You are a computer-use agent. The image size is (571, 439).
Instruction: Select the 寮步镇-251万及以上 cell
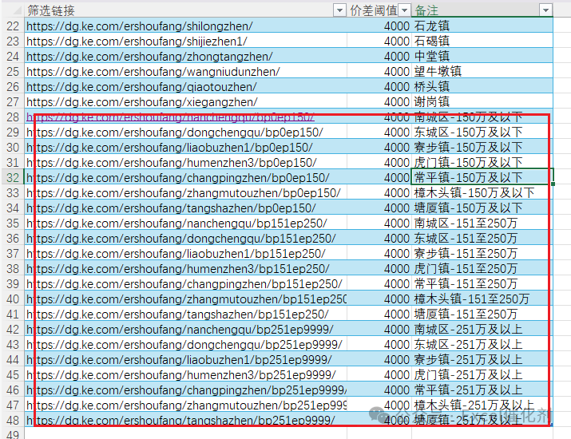pyautogui.click(x=482, y=360)
